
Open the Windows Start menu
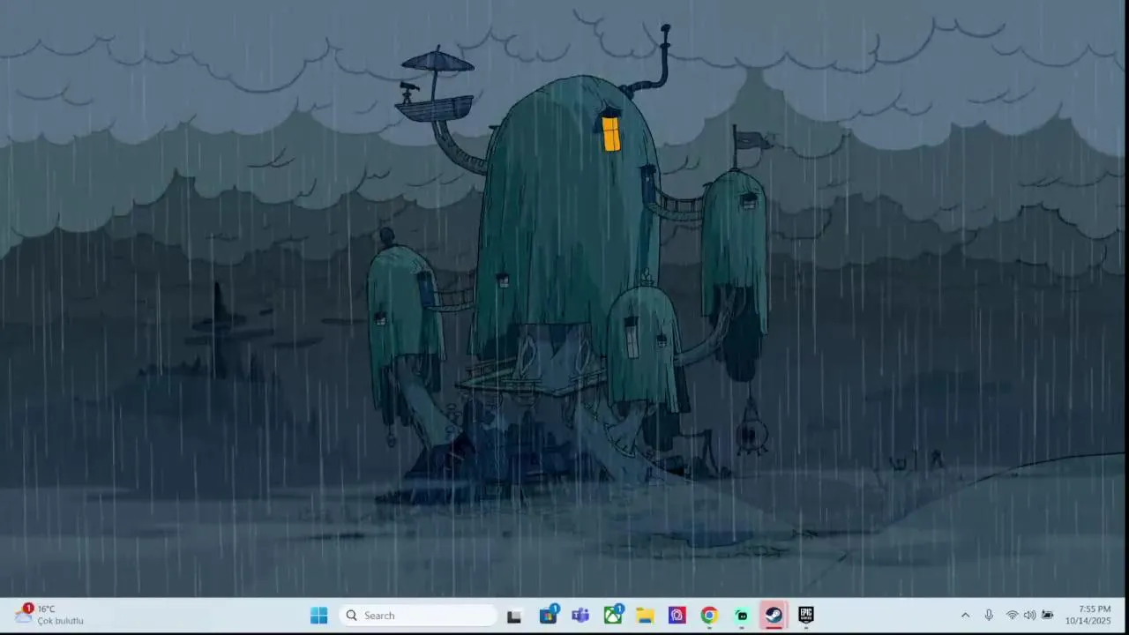click(318, 616)
